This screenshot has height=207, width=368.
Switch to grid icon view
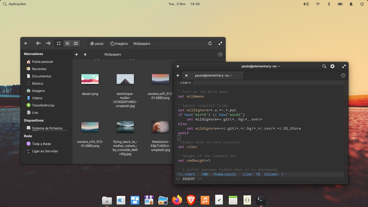59,43
